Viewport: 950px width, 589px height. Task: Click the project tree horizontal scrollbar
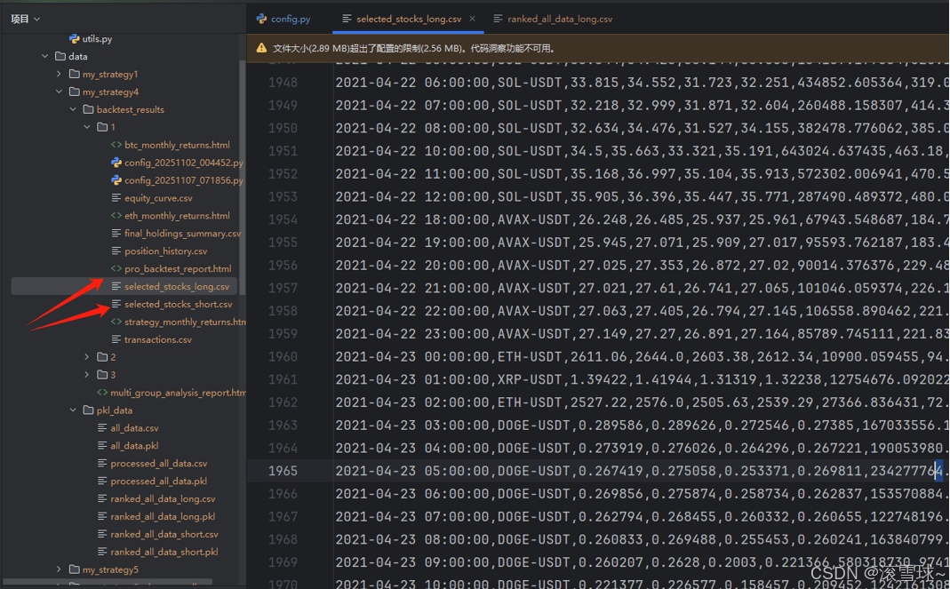pos(108,582)
